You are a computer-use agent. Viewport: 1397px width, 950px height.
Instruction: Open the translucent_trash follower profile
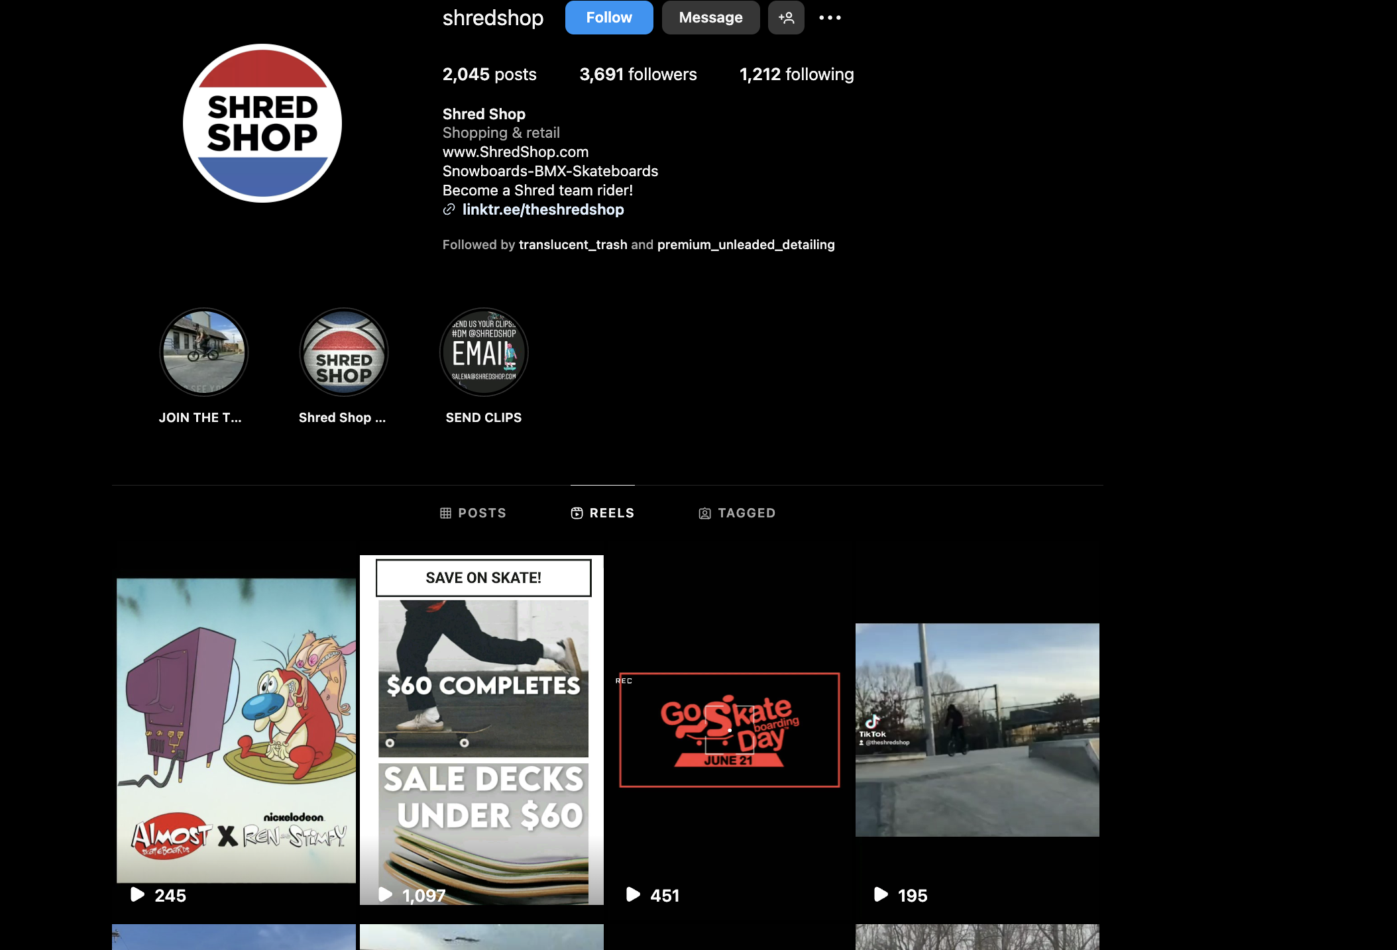tap(573, 244)
